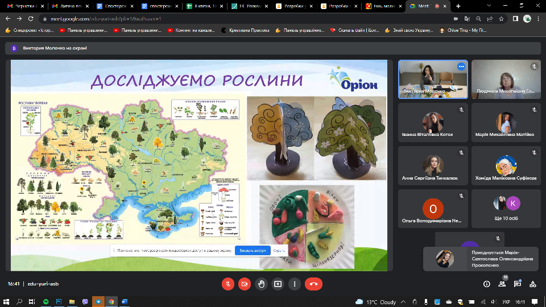Show the participants list panel
546x307 pixels.
click(502, 284)
